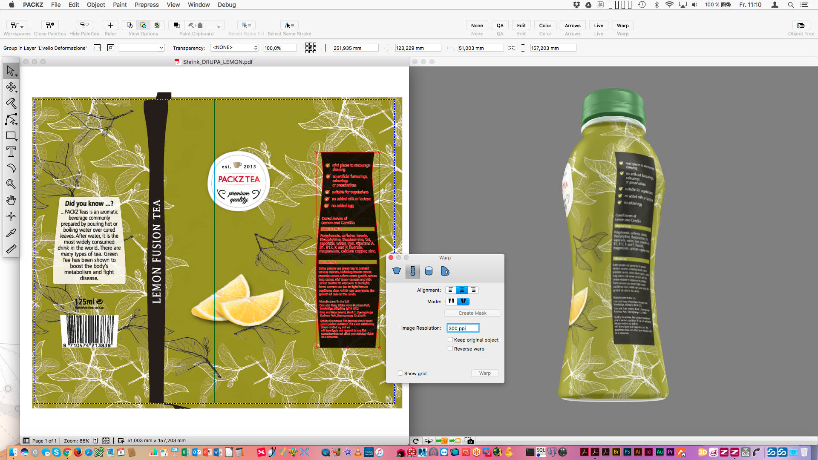Click the Create Mask button
Image resolution: width=818 pixels, height=460 pixels.
click(x=472, y=313)
